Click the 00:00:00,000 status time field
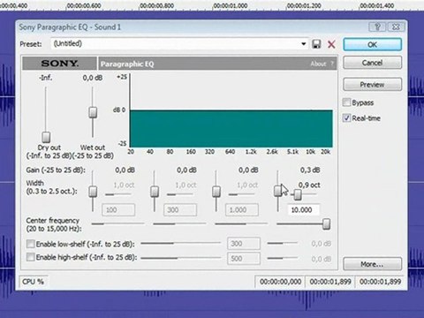 (280, 282)
